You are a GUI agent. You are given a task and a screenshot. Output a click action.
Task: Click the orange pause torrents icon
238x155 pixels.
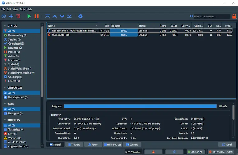coord(36,16)
